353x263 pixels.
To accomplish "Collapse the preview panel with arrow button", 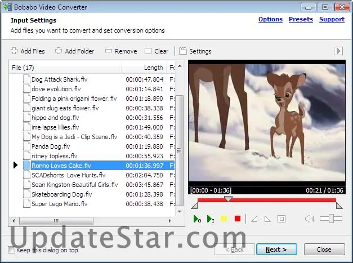I will (x=338, y=51).
